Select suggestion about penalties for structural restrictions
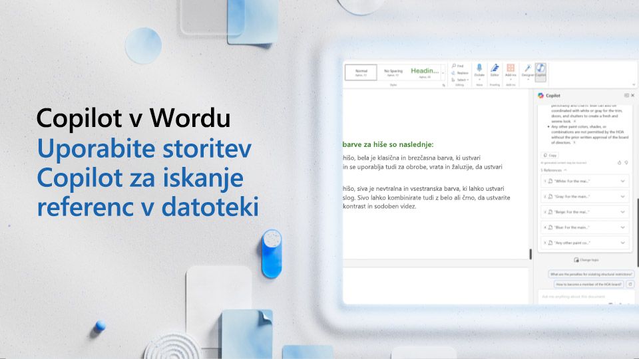Viewport: 639px width, 359px height. (x=591, y=275)
